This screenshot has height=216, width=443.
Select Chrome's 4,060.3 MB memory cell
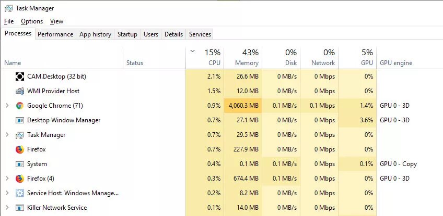point(243,106)
